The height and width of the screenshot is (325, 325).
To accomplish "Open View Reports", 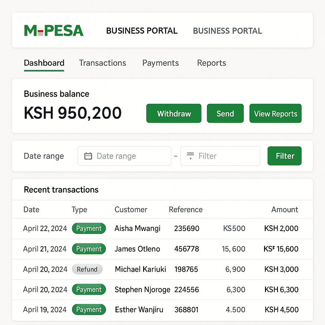I will [275, 113].
